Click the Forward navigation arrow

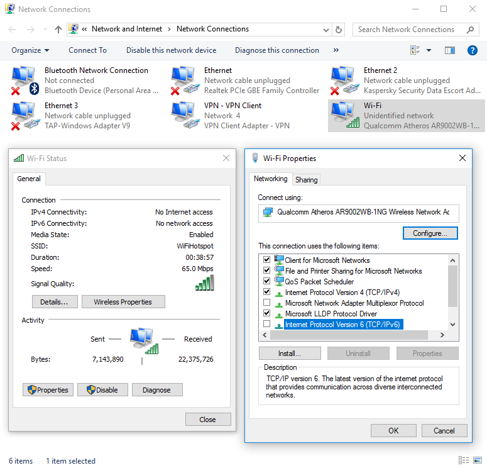(x=30, y=30)
